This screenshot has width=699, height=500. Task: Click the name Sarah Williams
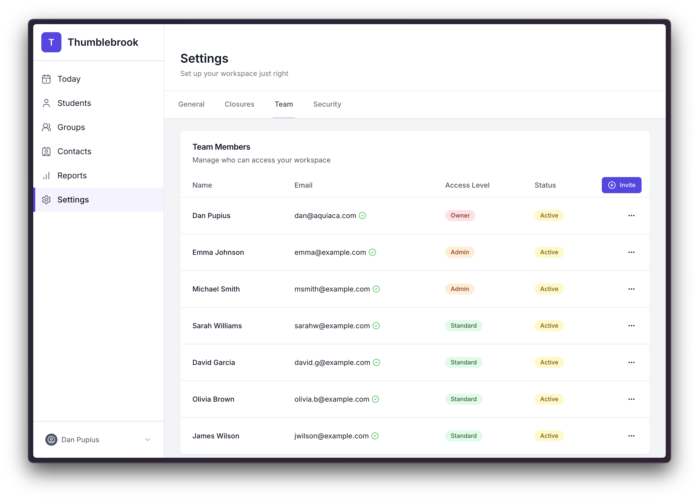217,326
